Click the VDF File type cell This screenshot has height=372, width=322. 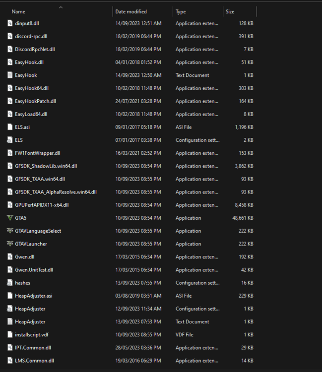coord(185,334)
